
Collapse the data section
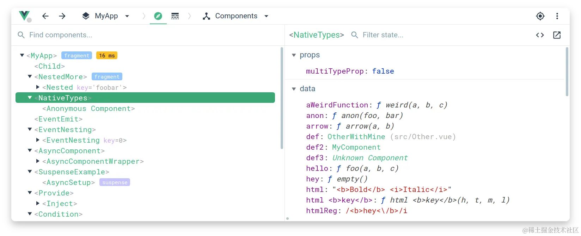tap(294, 89)
